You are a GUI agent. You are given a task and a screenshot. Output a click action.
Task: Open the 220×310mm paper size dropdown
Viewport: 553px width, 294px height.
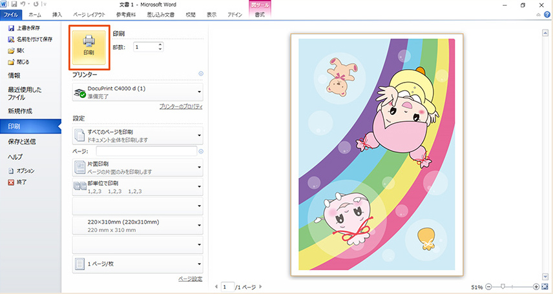click(x=137, y=225)
